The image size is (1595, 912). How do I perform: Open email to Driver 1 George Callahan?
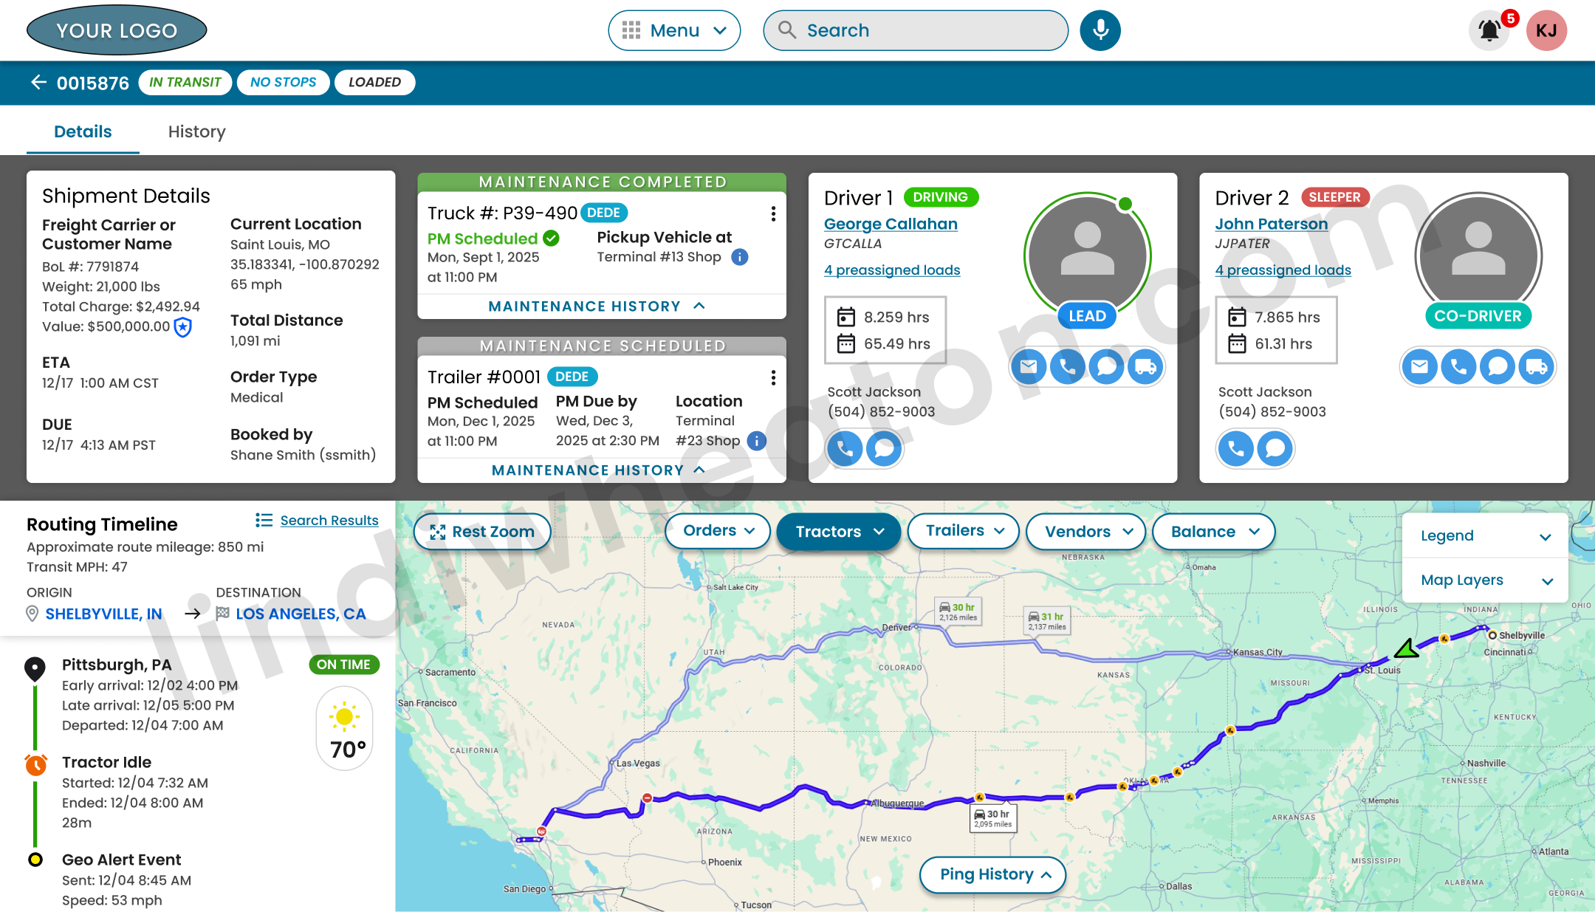click(x=1028, y=366)
